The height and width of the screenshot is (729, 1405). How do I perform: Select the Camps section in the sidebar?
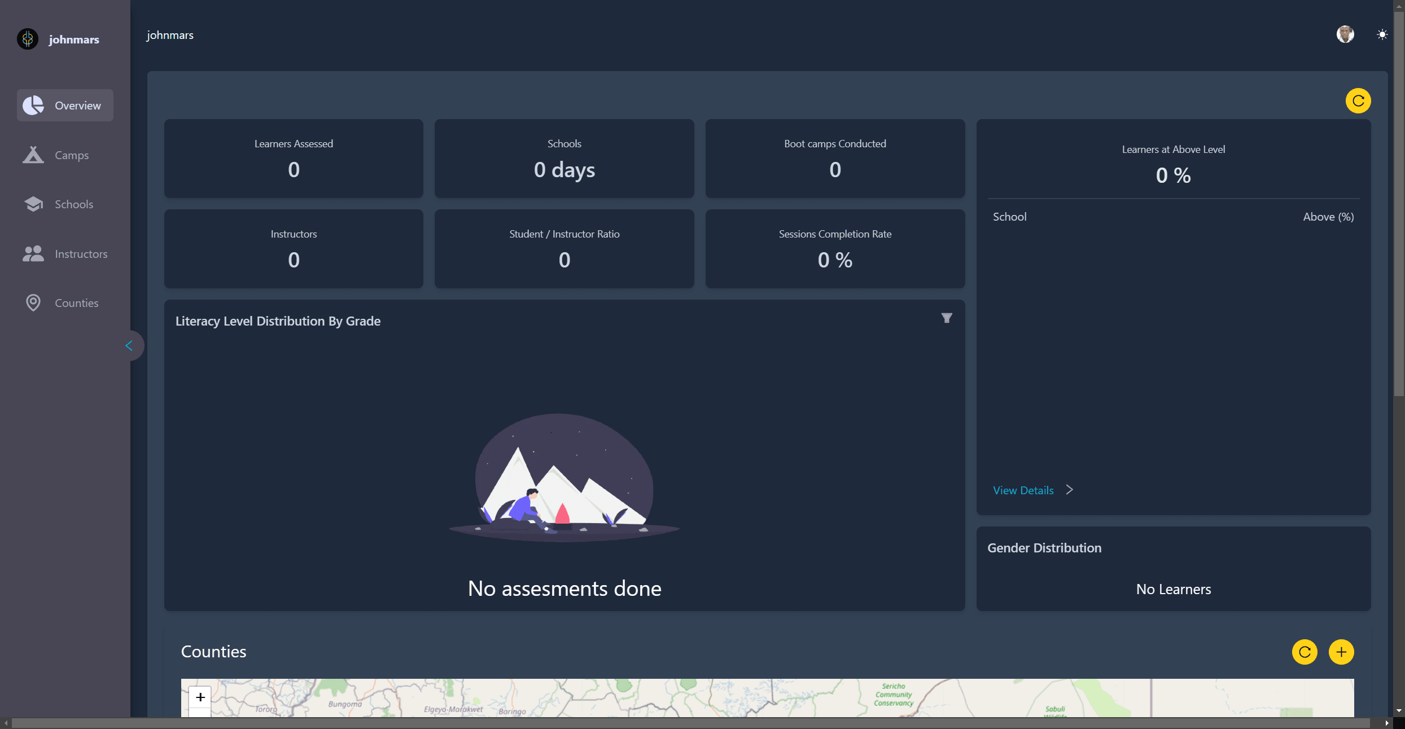(65, 155)
